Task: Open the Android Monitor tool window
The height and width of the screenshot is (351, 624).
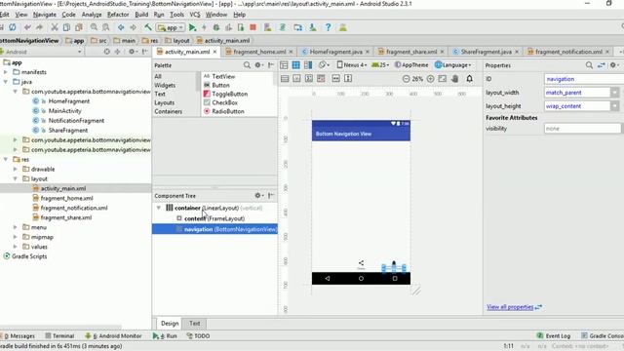Action: (x=113, y=335)
